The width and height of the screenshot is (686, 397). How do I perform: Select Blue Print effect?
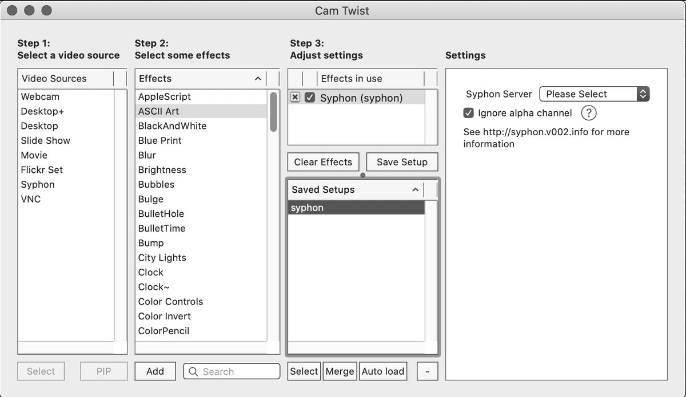201,141
